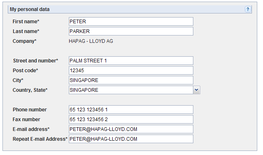263x155 pixels.
Task: Click the Phone number label
Action: (x=29, y=110)
